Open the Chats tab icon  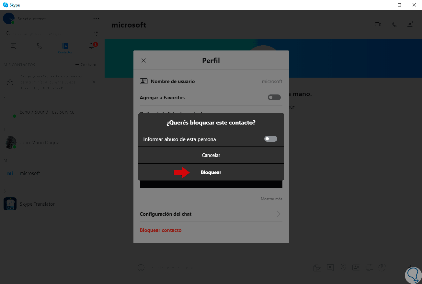13,46
